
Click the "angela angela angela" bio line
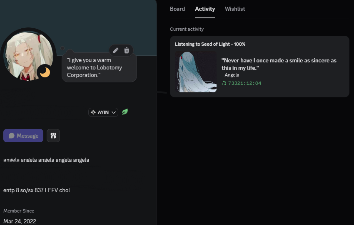[46, 160]
